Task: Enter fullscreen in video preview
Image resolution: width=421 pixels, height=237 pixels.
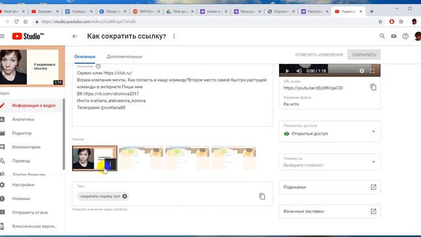Action: [x=372, y=71]
